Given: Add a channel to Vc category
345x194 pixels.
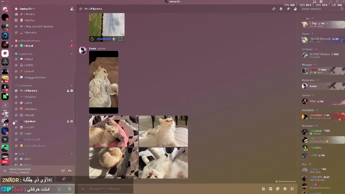Looking at the screenshot, I should (x=72, y=154).
